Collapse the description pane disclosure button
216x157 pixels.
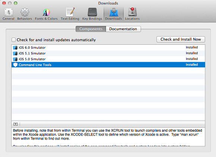tap(16, 124)
